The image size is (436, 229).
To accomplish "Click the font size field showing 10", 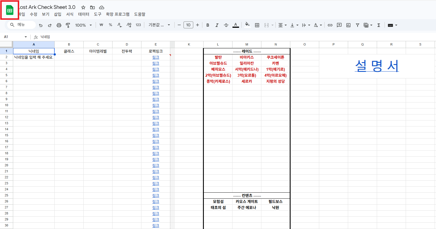I will click(x=188, y=25).
